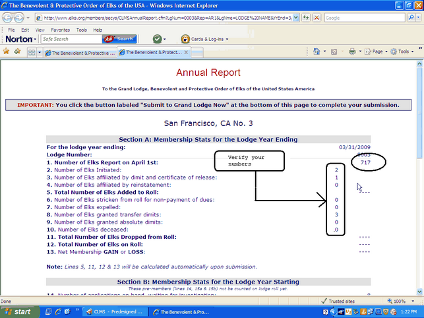Click the Add to Favorites icon
The image size is (424, 318).
pyautogui.click(x=18, y=51)
